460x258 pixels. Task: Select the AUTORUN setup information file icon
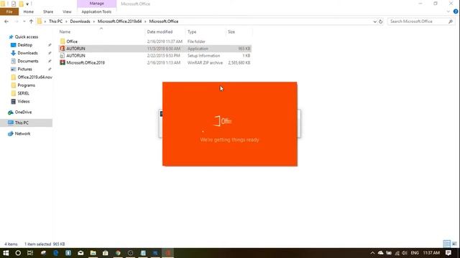point(63,56)
